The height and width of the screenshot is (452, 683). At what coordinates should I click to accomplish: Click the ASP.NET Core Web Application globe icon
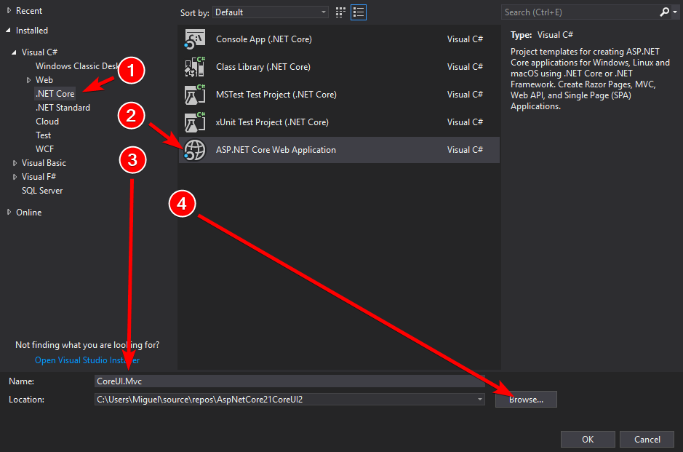click(x=194, y=150)
